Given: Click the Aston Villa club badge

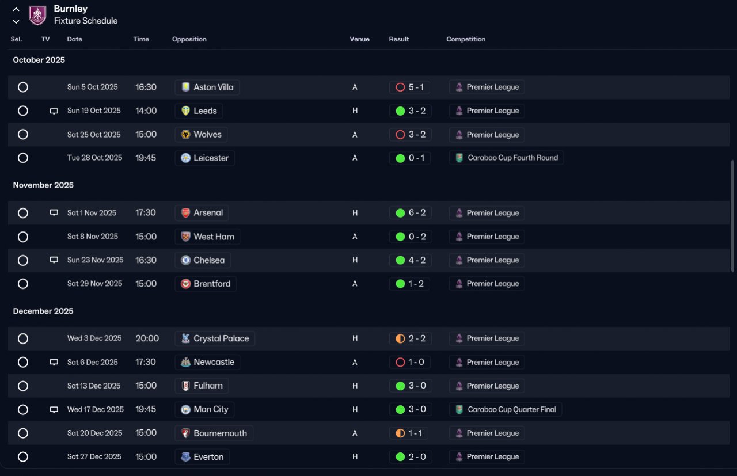Looking at the screenshot, I should click(185, 87).
